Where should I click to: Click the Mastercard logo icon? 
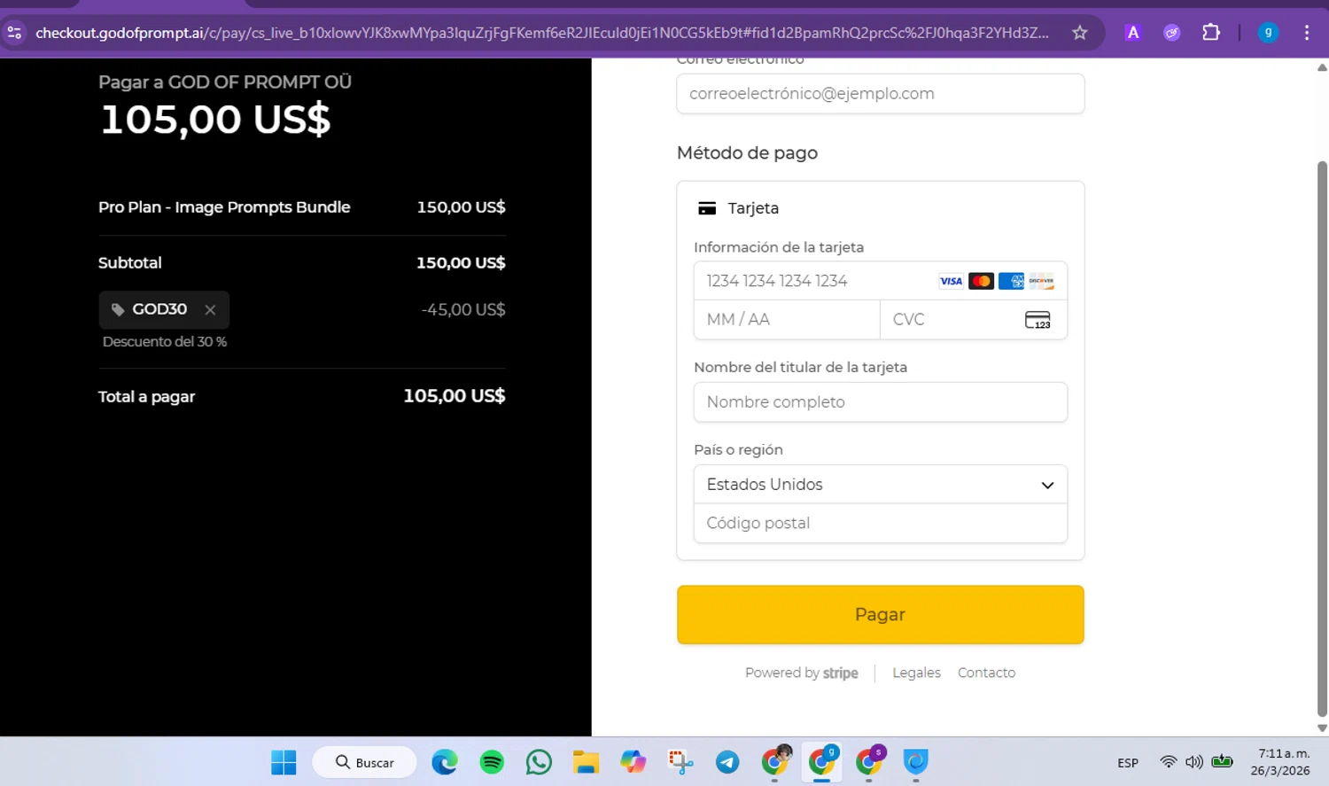click(x=981, y=281)
